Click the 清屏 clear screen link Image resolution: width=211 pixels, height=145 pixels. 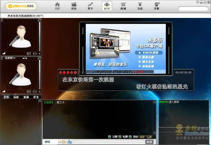142,137
